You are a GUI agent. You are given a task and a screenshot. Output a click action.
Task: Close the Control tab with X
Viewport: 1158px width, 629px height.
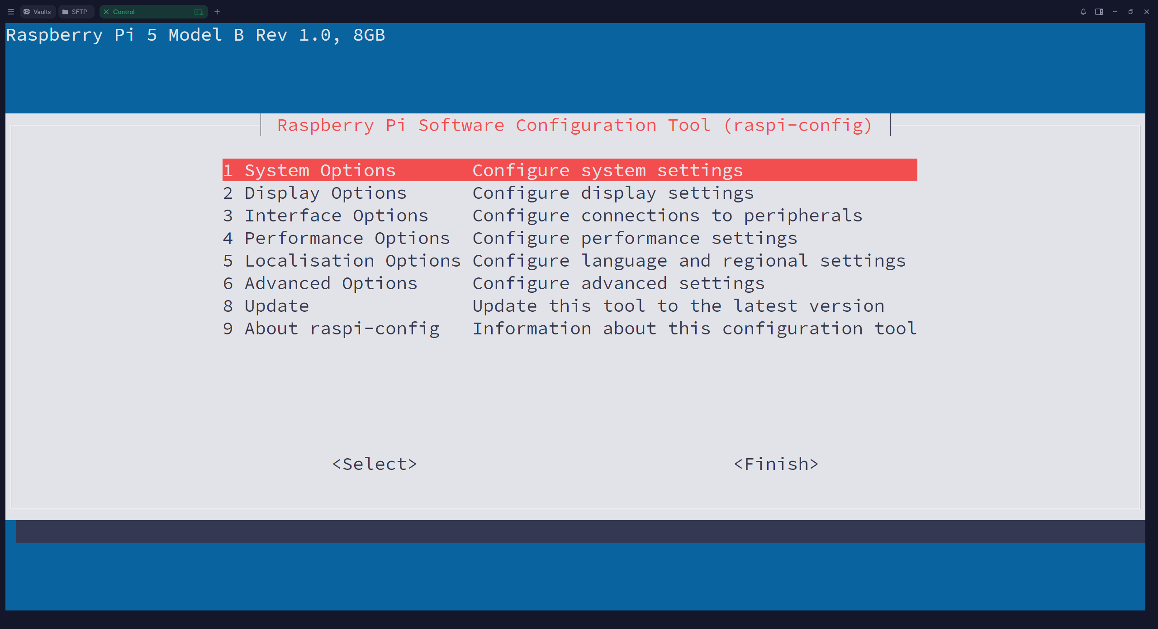pyautogui.click(x=106, y=12)
